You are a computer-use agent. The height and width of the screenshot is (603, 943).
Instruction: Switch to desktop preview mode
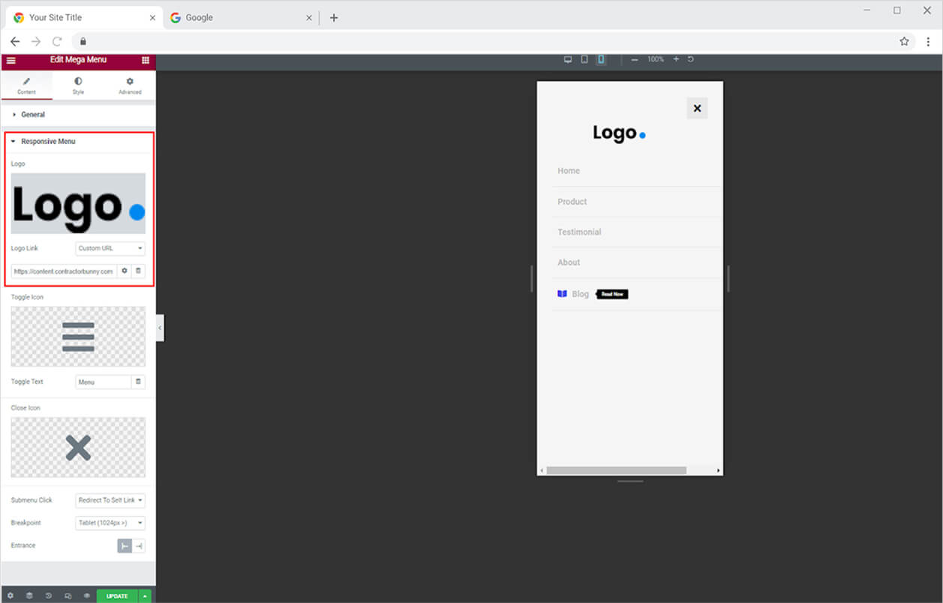pyautogui.click(x=568, y=59)
